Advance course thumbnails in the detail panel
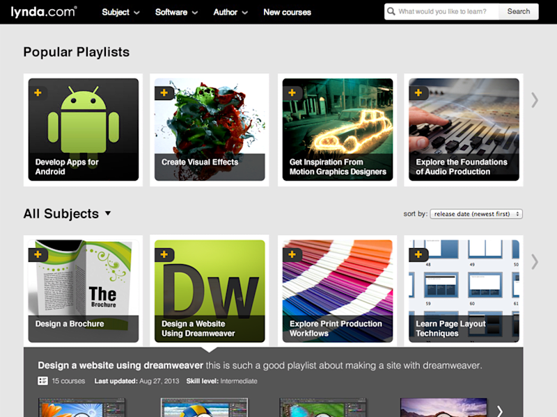This screenshot has width=557, height=417. click(500, 411)
